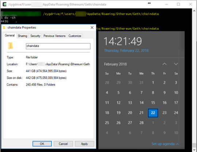197x152 pixels.
Task: Click the 14:21:49 clock display
Action: (123, 41)
